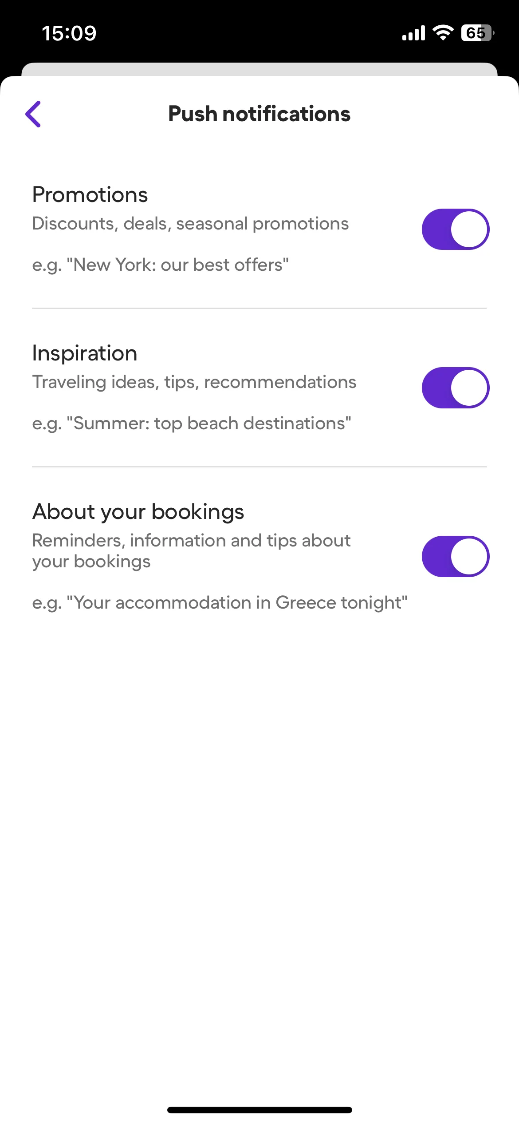Select the Inspiration heading

pyautogui.click(x=85, y=353)
